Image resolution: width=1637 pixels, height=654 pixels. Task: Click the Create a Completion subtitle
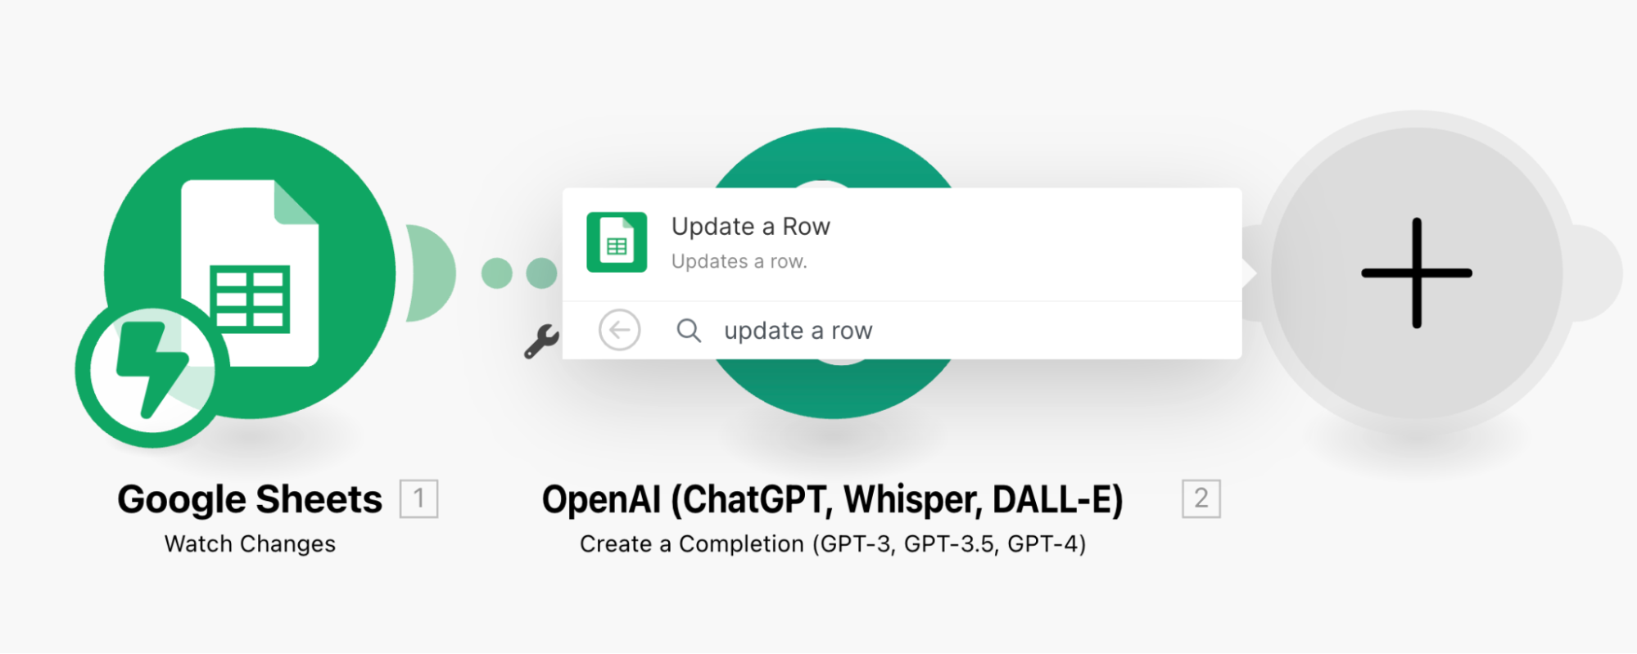(x=833, y=544)
